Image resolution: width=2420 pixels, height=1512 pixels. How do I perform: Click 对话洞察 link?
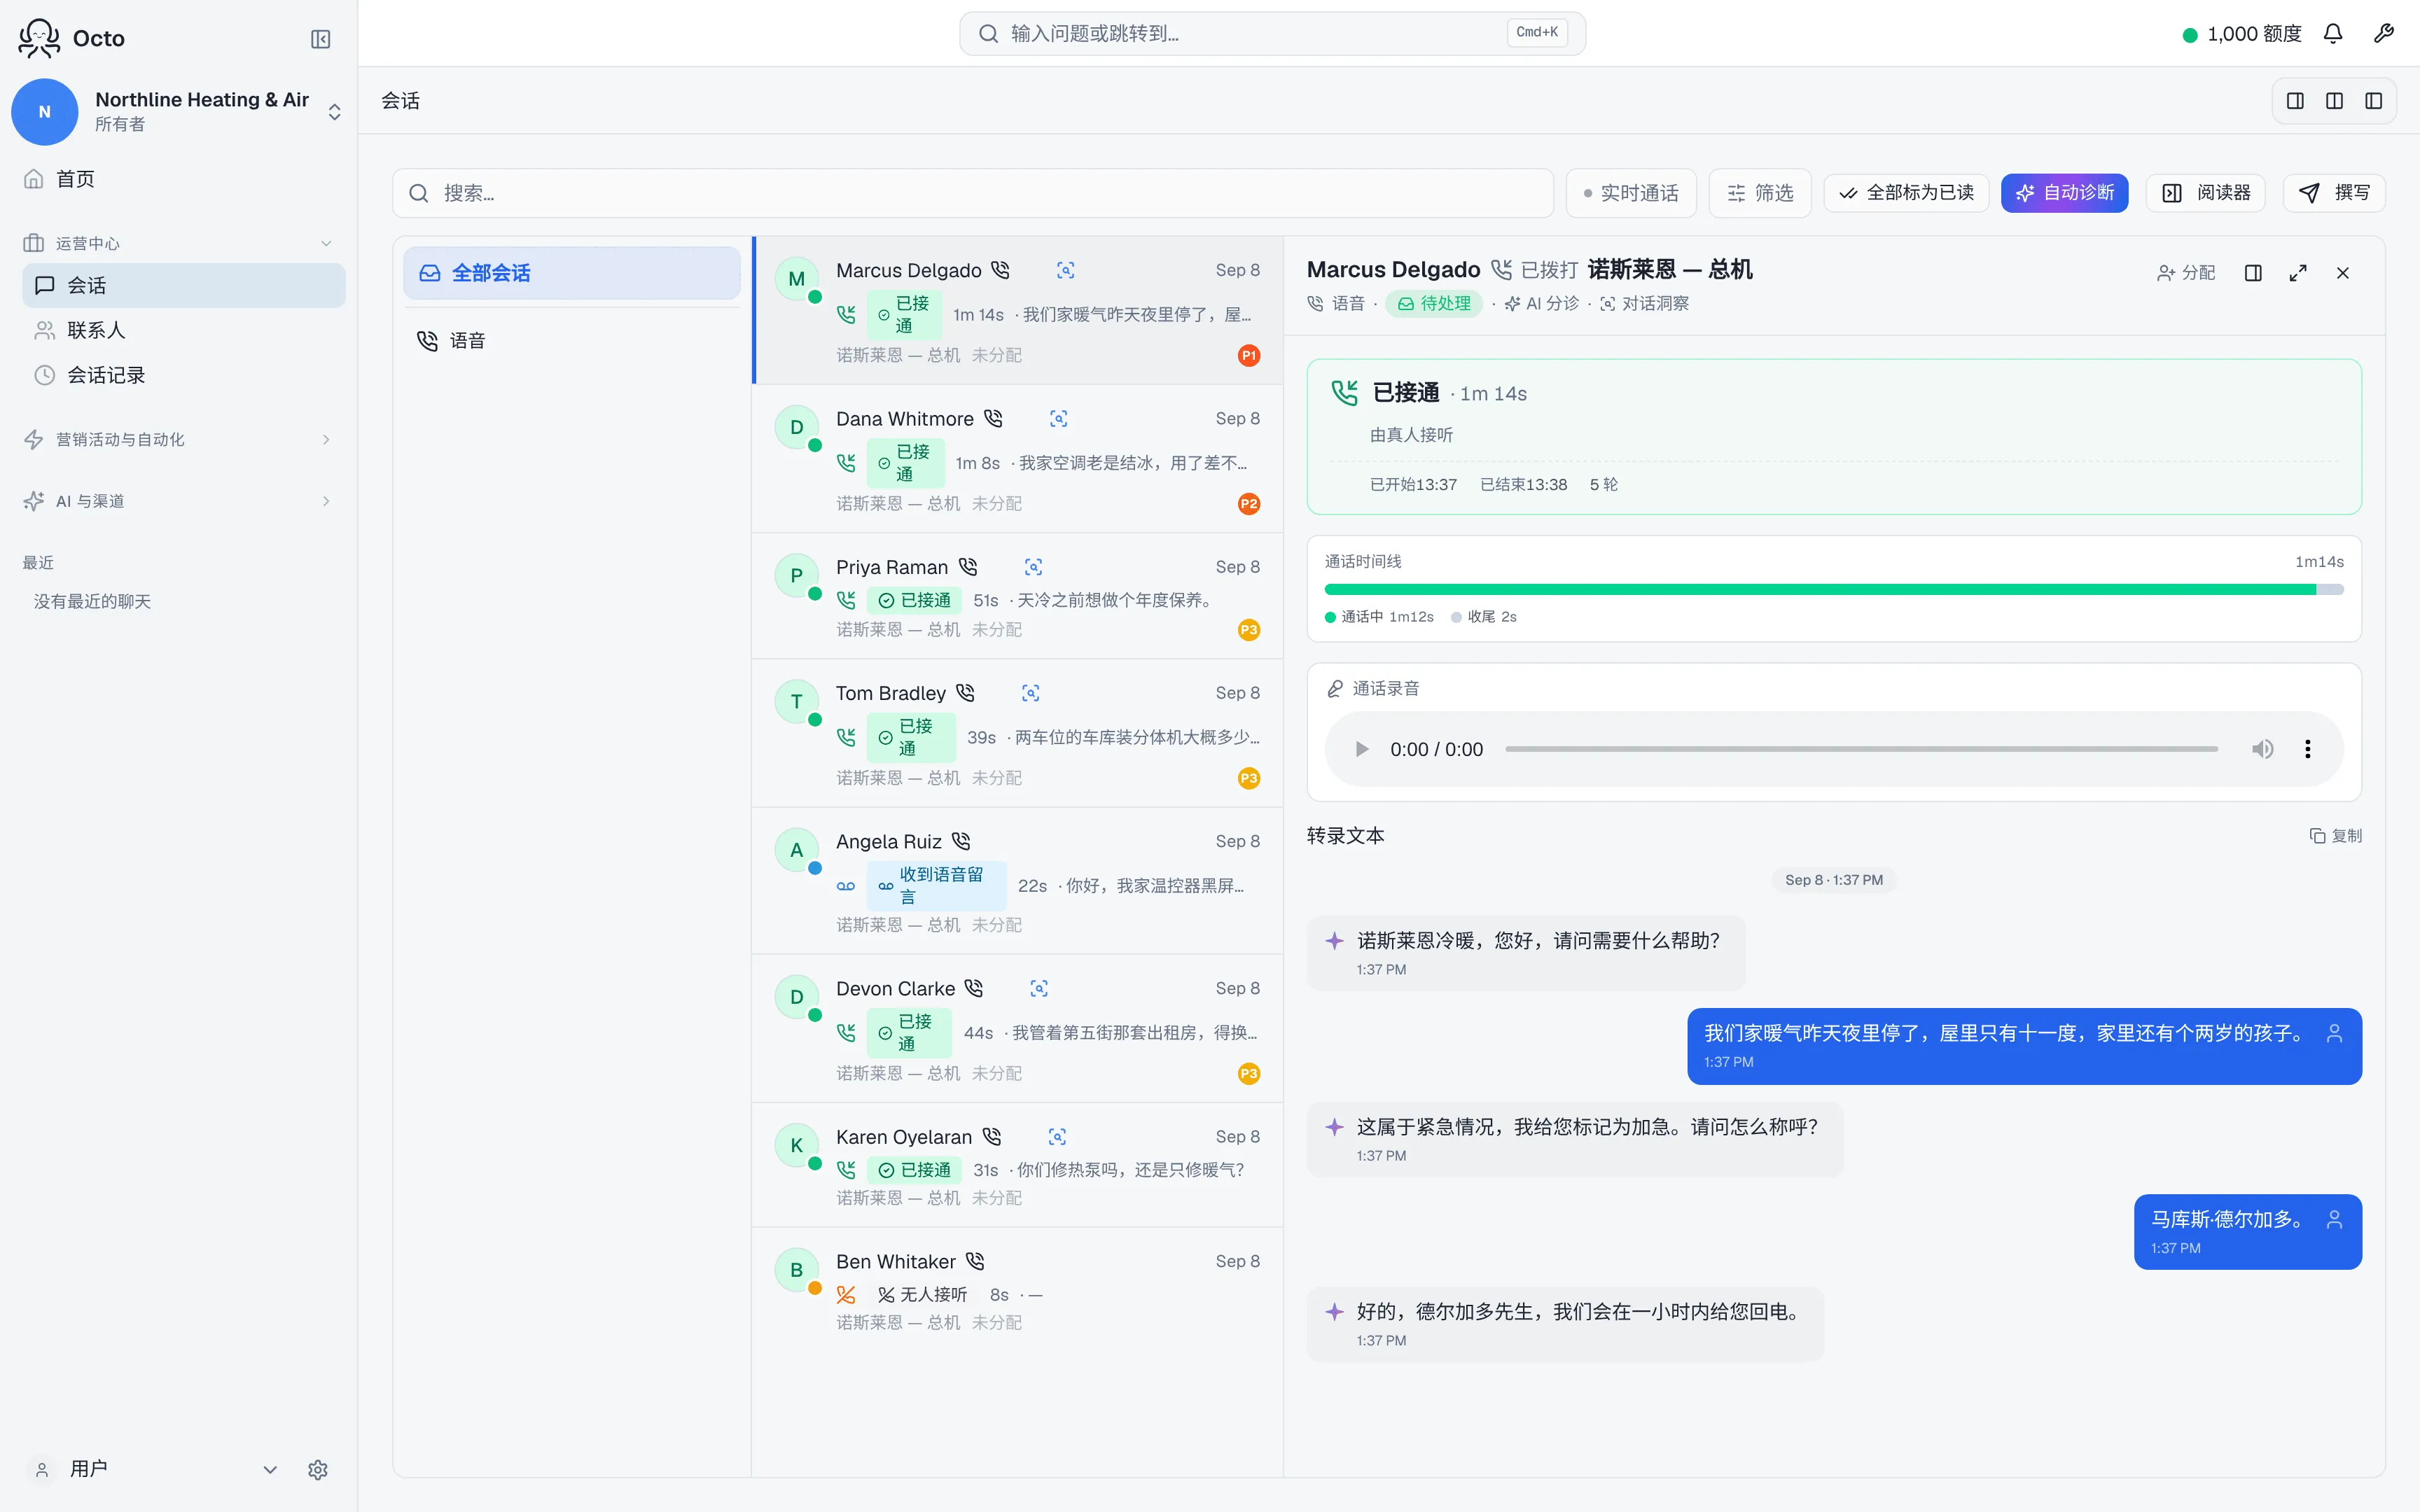click(1645, 304)
